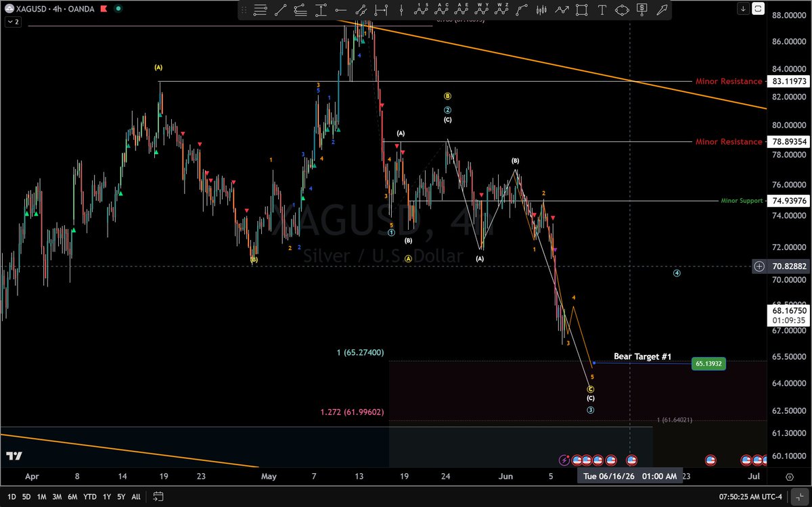Open the purple lightning event marker

pyautogui.click(x=564, y=460)
